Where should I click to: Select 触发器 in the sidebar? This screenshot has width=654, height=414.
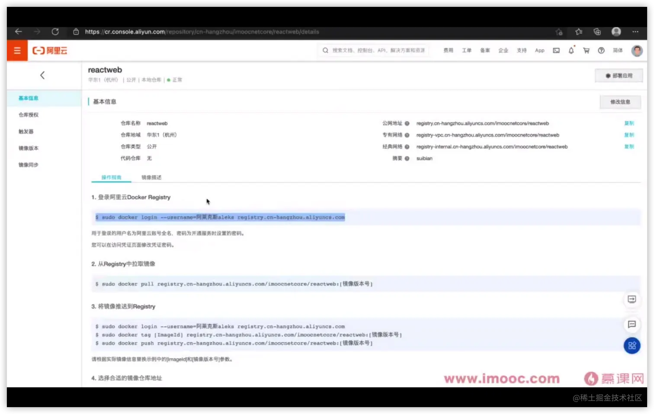44,132
